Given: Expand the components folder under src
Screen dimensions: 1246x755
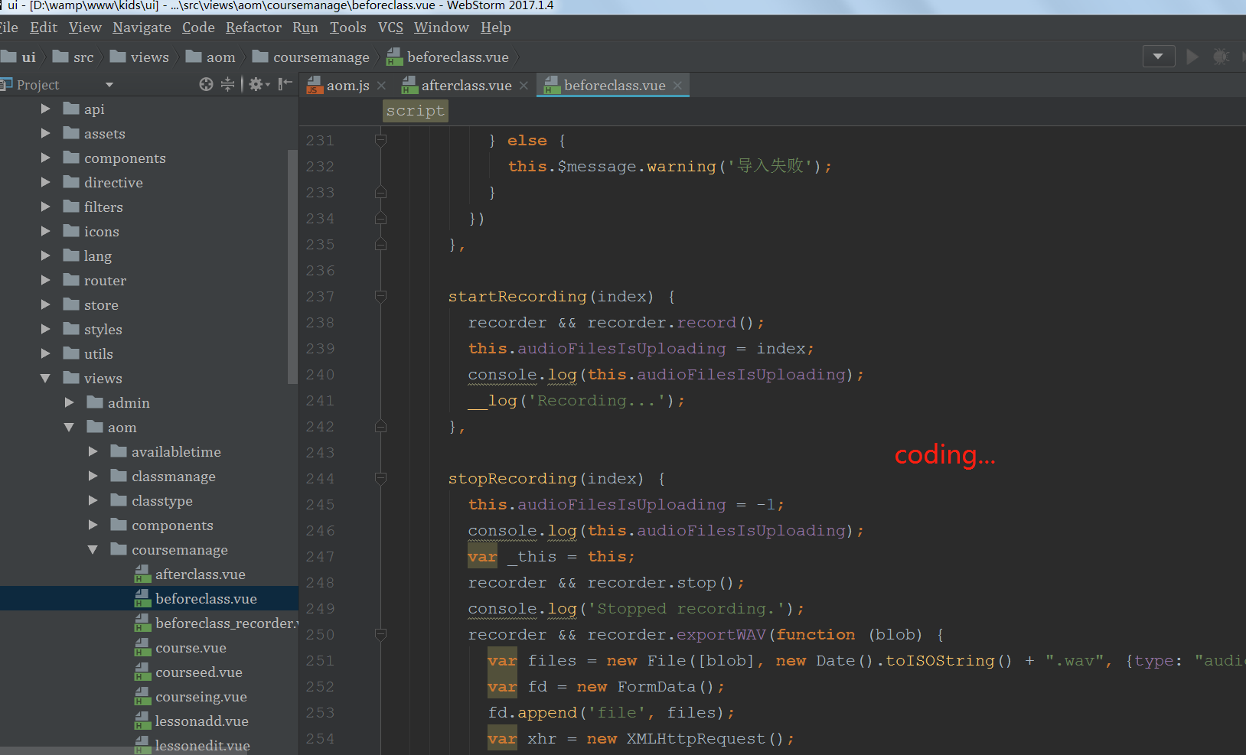Looking at the screenshot, I should point(45,158).
